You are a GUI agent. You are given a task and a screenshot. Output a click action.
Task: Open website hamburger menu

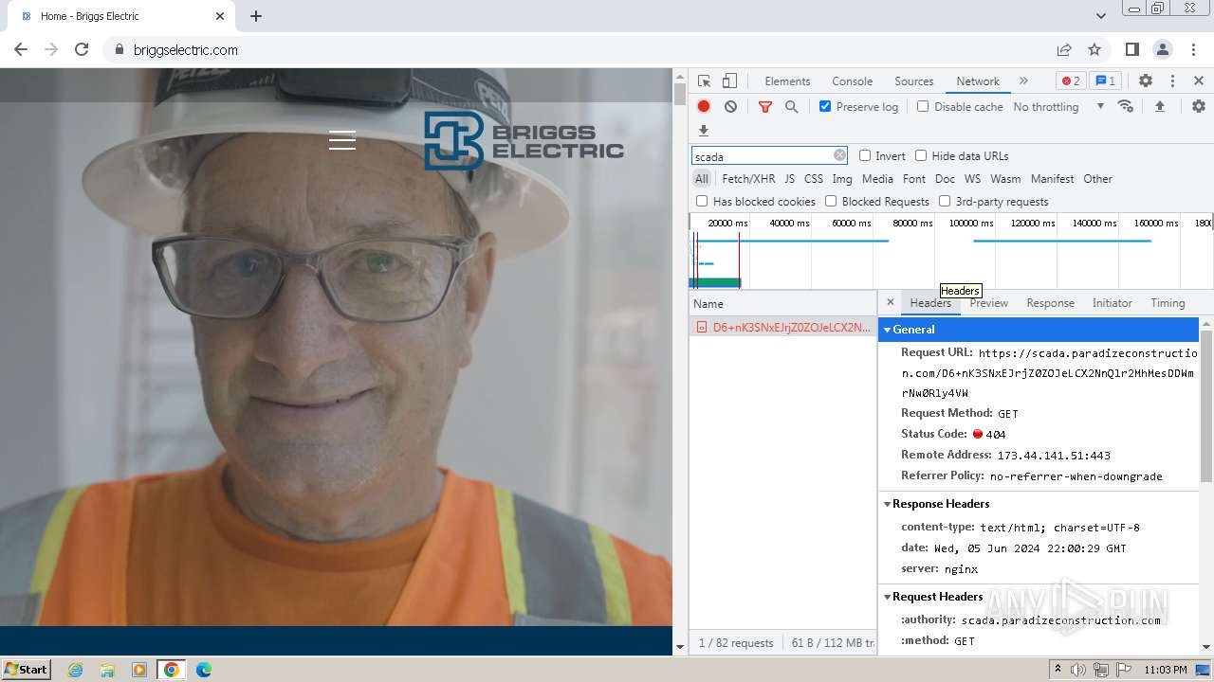pos(342,140)
